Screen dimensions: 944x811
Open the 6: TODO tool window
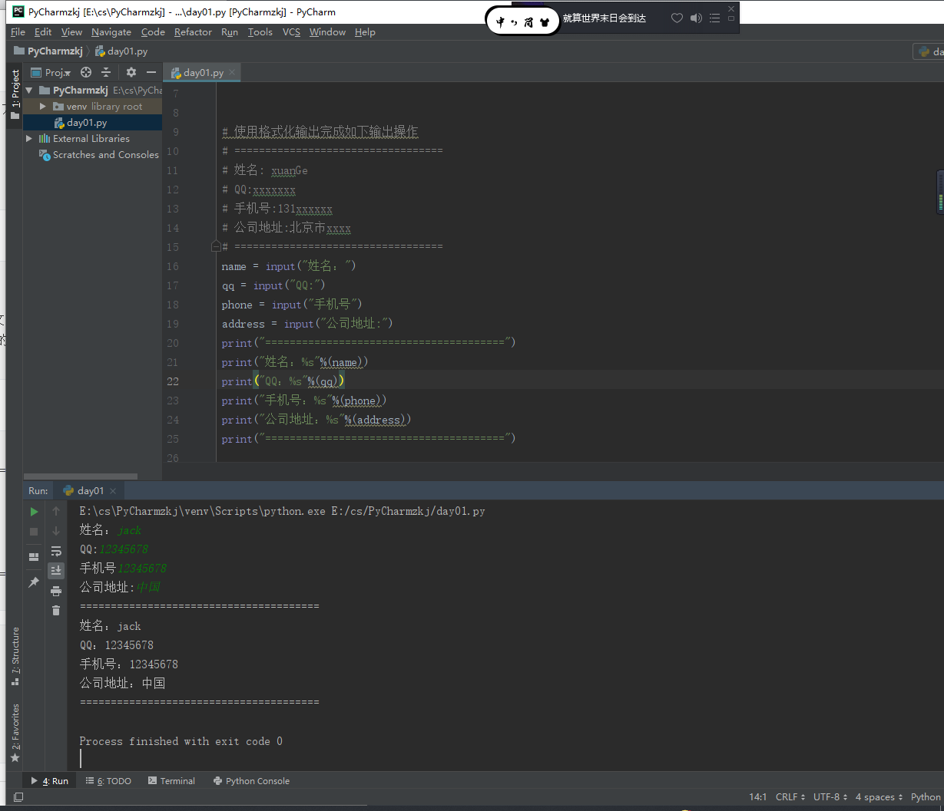[x=108, y=781]
